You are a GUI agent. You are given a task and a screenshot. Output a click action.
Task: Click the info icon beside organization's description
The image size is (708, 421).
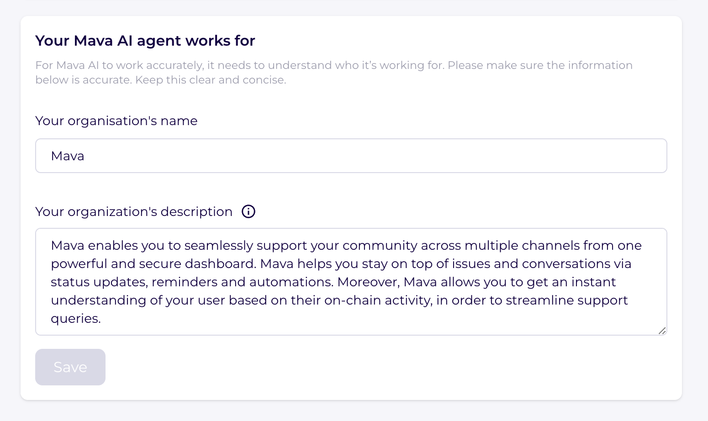[248, 211]
